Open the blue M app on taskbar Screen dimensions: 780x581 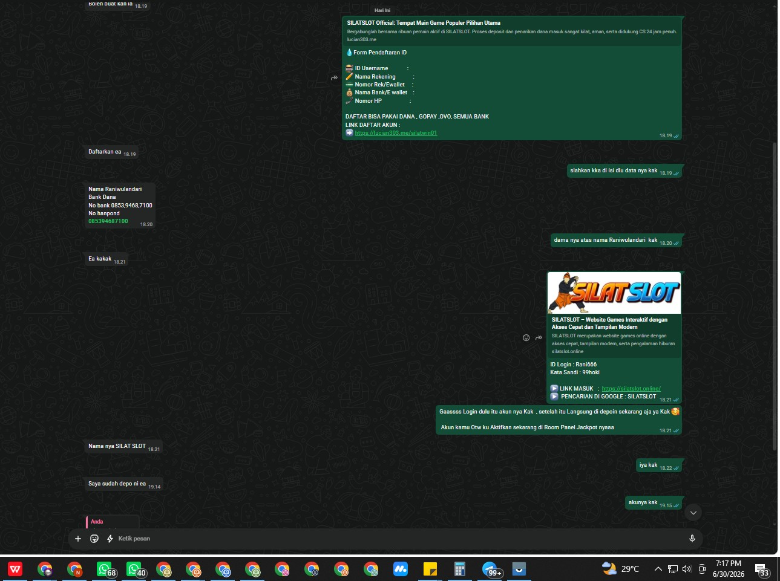pyautogui.click(x=401, y=569)
